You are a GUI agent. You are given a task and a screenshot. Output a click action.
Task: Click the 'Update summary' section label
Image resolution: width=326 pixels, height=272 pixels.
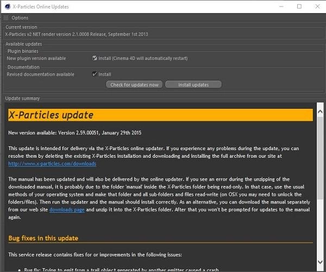(22, 98)
